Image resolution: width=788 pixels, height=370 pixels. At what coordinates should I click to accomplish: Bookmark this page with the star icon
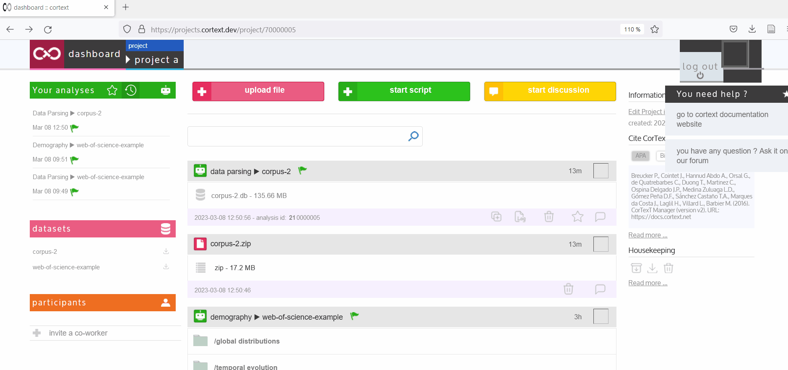click(654, 29)
